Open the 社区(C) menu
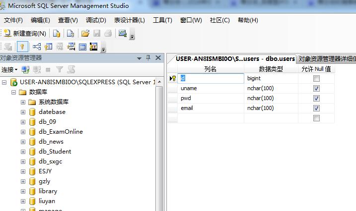The width and height of the screenshot is (356, 211). pyautogui.click(x=220, y=20)
